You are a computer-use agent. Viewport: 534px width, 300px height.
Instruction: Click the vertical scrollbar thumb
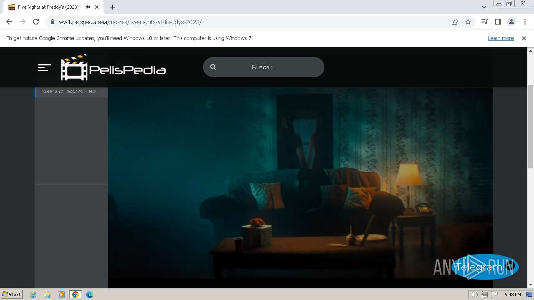point(531,126)
